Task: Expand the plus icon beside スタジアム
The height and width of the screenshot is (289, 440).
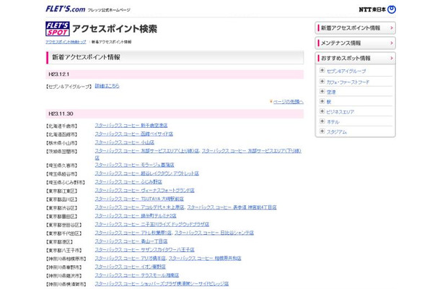Action: point(322,131)
